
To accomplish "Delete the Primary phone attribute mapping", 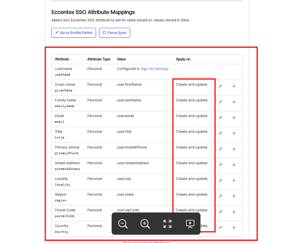I will (x=234, y=149).
